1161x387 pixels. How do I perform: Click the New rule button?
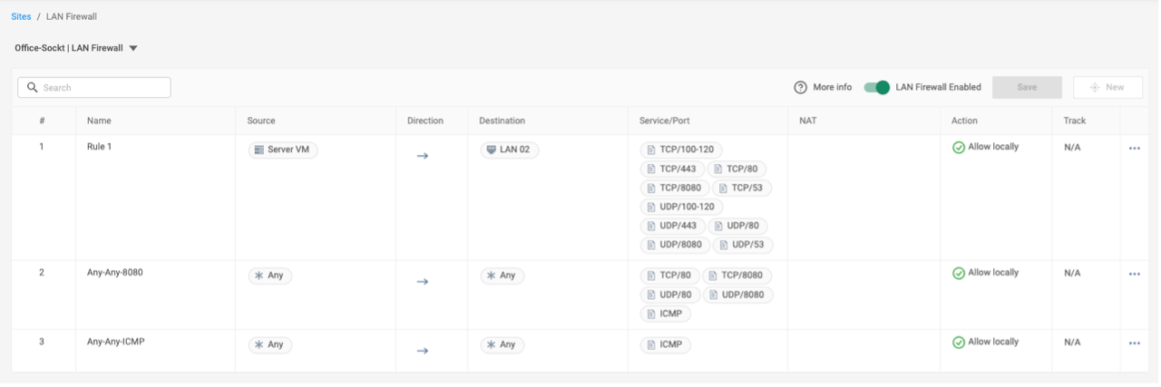click(1107, 87)
